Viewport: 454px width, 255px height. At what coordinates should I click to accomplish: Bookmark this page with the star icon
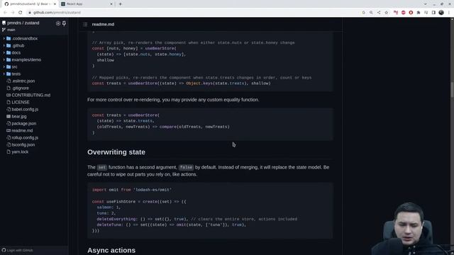point(386,13)
